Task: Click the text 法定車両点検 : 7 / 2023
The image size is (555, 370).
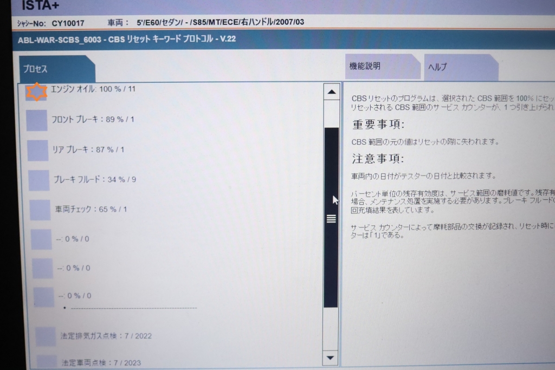Action: pos(101,362)
